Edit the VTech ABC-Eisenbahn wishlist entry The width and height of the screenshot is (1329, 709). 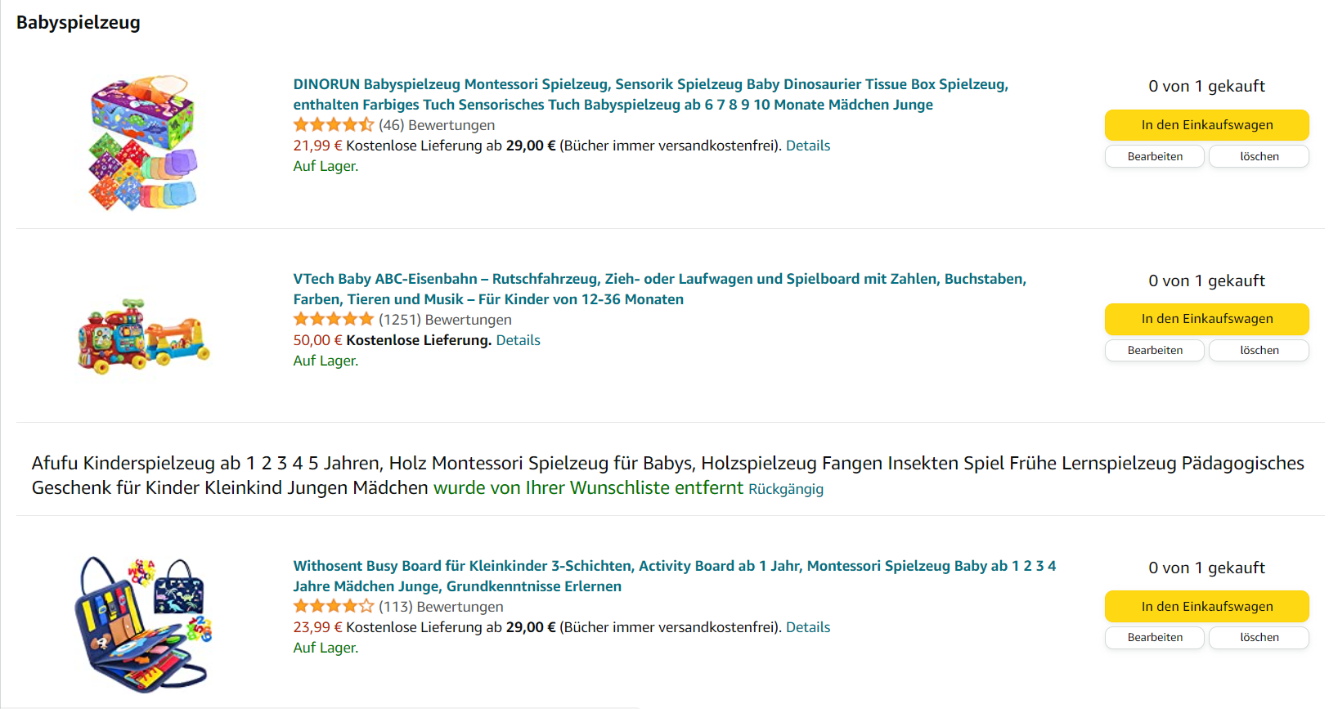(1155, 350)
